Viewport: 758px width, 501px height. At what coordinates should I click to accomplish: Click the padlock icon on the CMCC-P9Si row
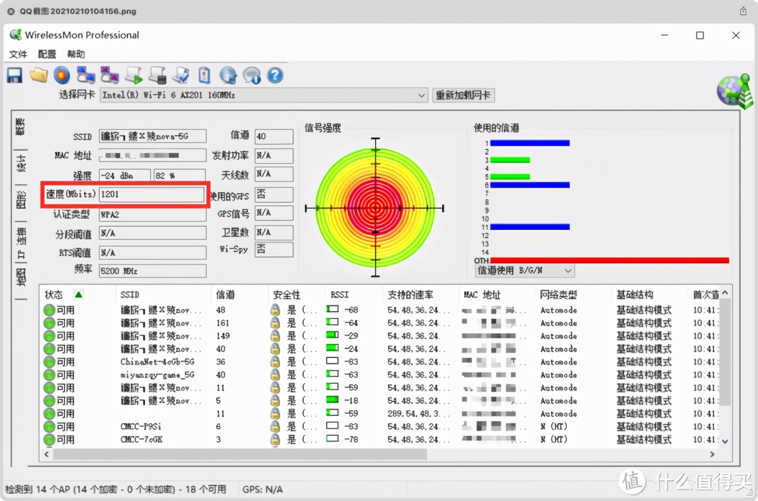point(275,426)
